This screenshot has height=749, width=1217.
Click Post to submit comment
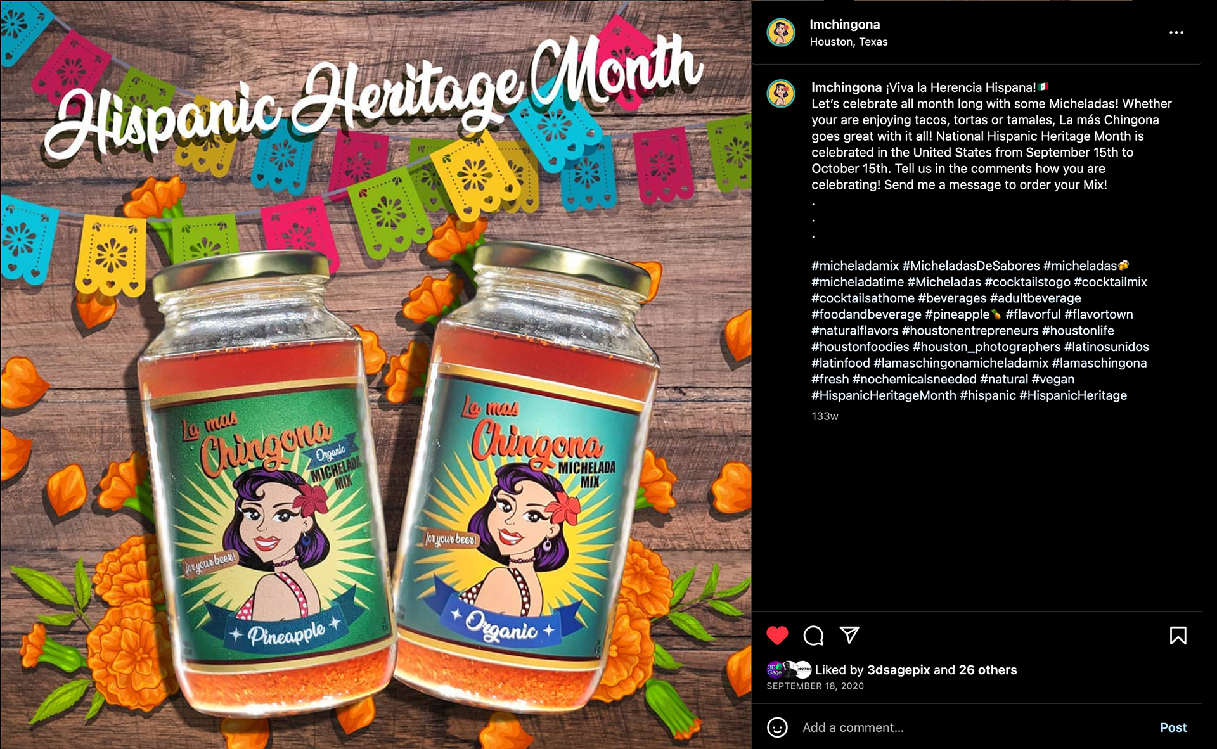click(x=1173, y=727)
